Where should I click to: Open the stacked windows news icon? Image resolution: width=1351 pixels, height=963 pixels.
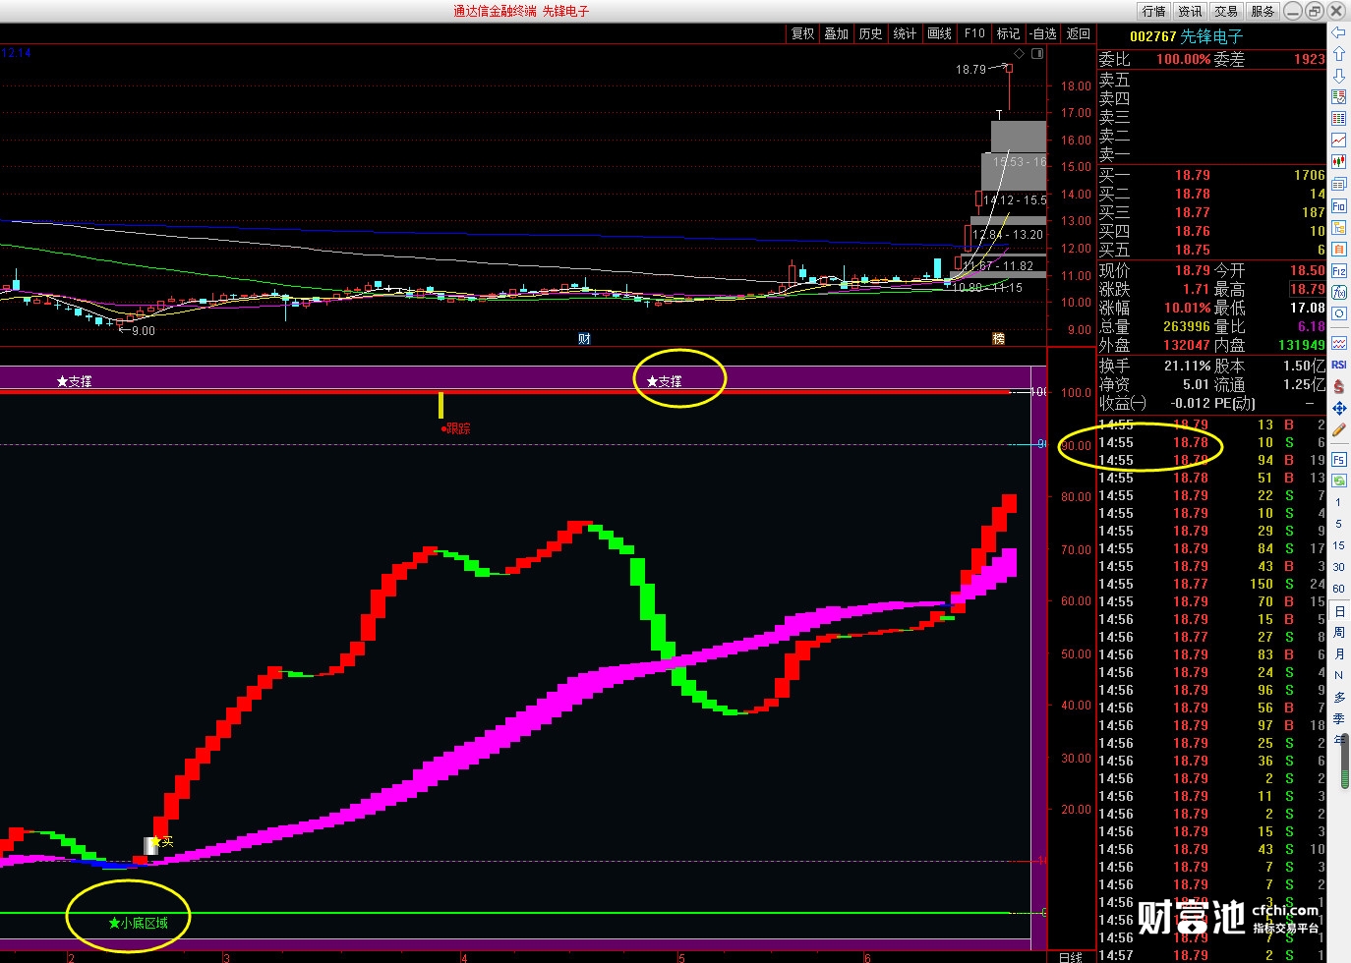click(1338, 184)
